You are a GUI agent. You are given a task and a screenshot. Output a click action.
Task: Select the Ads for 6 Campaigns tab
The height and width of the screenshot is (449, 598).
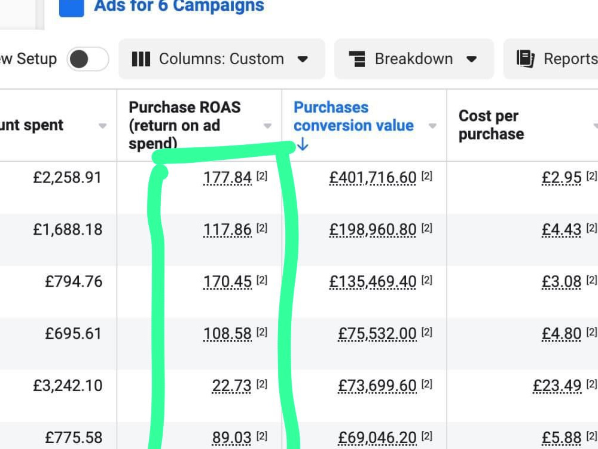pyautogui.click(x=179, y=6)
